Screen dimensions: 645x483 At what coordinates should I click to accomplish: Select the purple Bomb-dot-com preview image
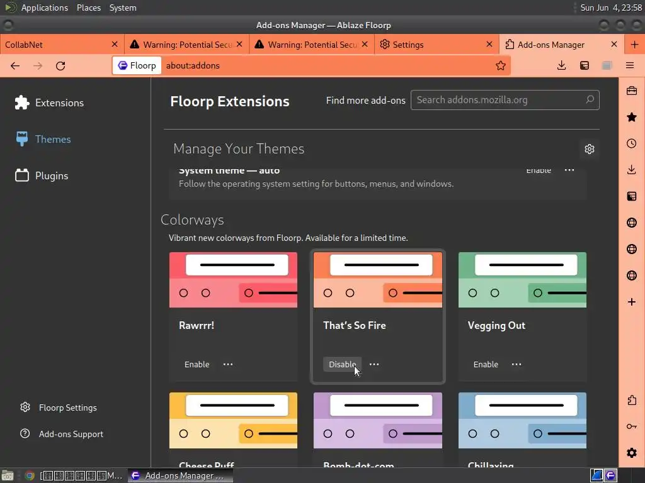pos(378,421)
